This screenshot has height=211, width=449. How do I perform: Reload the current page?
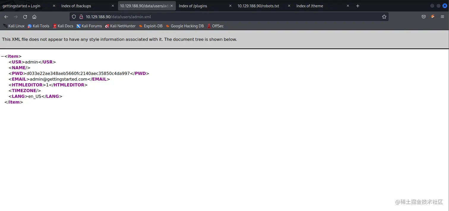pos(25,17)
